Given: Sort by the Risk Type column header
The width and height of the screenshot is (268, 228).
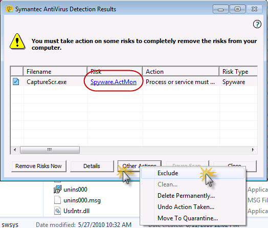Looking at the screenshot, I should coord(238,72).
